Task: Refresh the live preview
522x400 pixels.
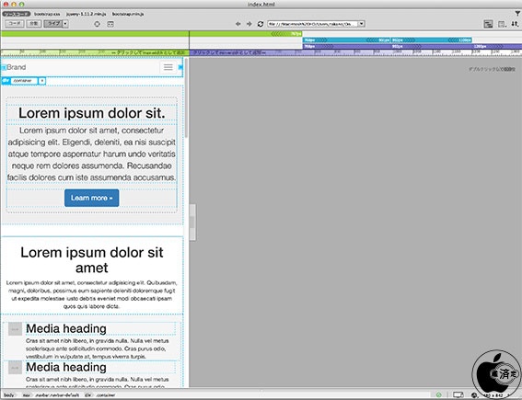Action: pos(261,24)
